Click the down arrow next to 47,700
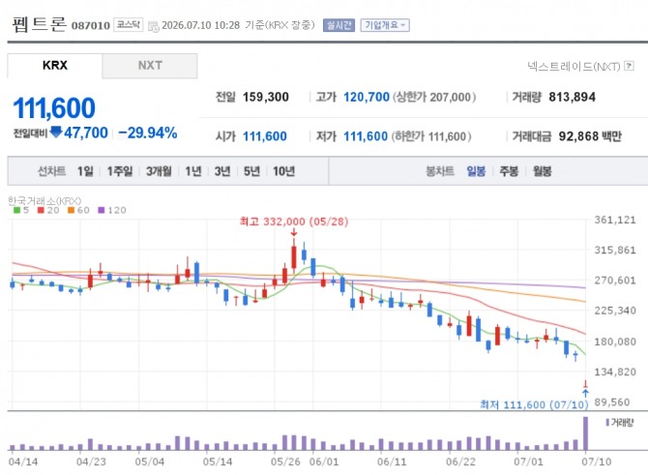This screenshot has height=475, width=648. (56, 133)
